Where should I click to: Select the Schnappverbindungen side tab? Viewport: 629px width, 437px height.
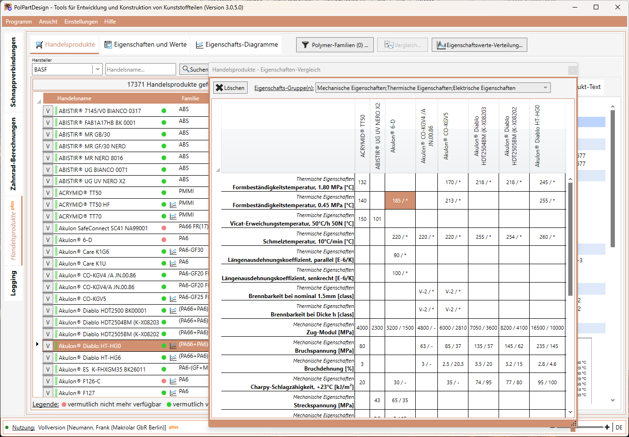(13, 72)
